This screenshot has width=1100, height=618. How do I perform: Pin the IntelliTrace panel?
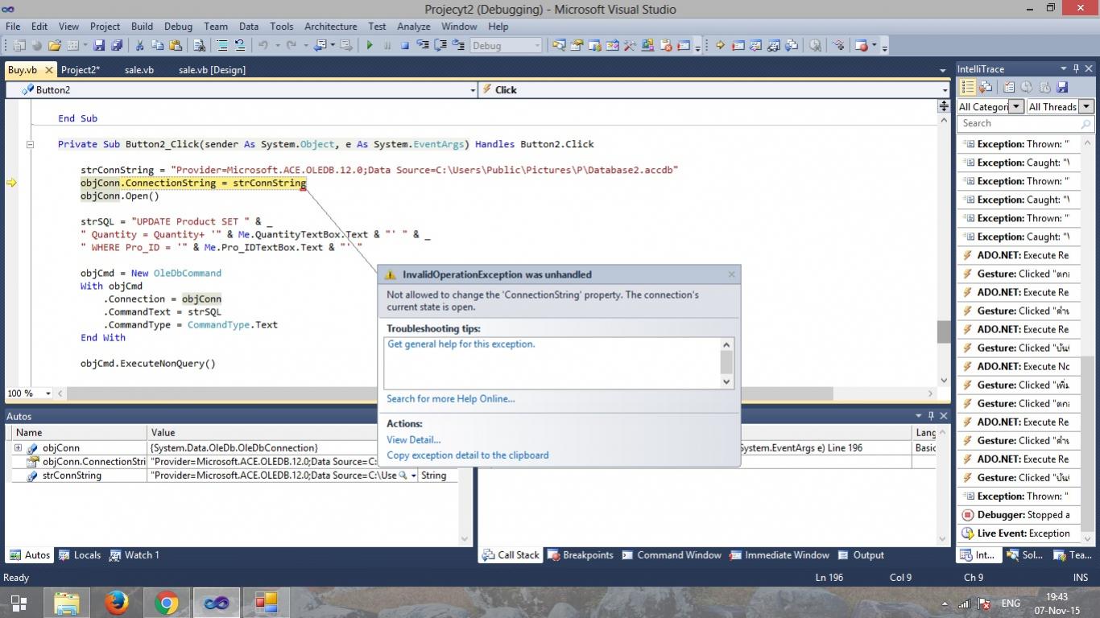point(1076,69)
